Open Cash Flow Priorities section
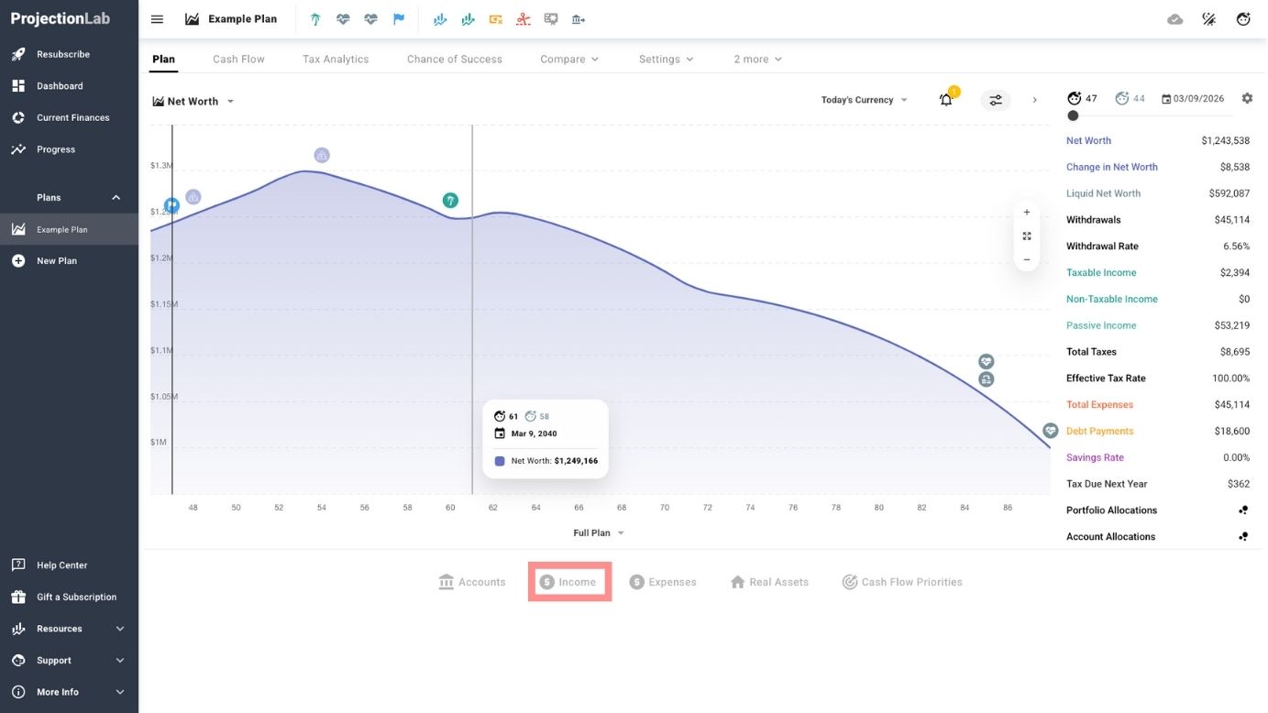 [902, 582]
